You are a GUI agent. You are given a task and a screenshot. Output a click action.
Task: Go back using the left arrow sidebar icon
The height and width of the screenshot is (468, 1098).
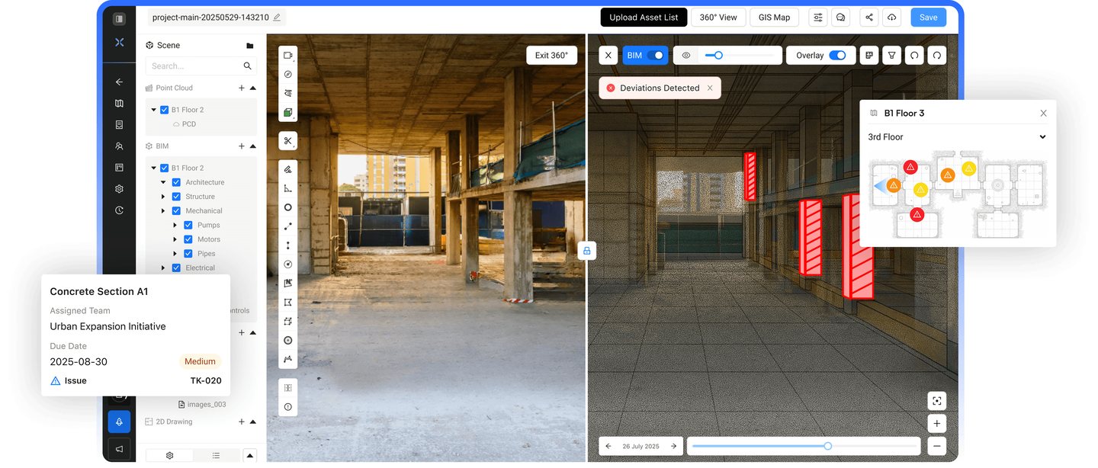tap(119, 82)
